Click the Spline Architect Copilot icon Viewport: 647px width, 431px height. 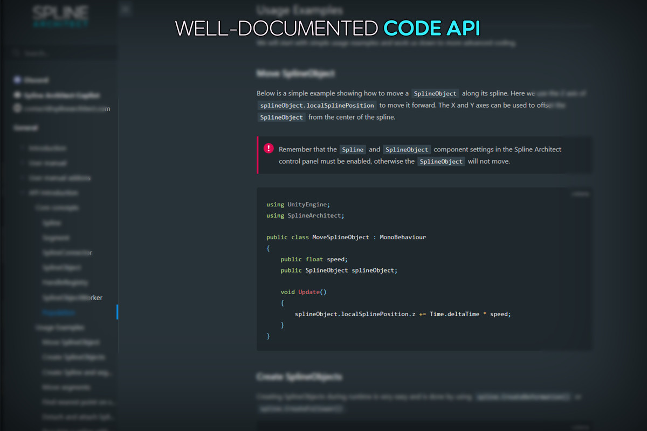click(17, 95)
